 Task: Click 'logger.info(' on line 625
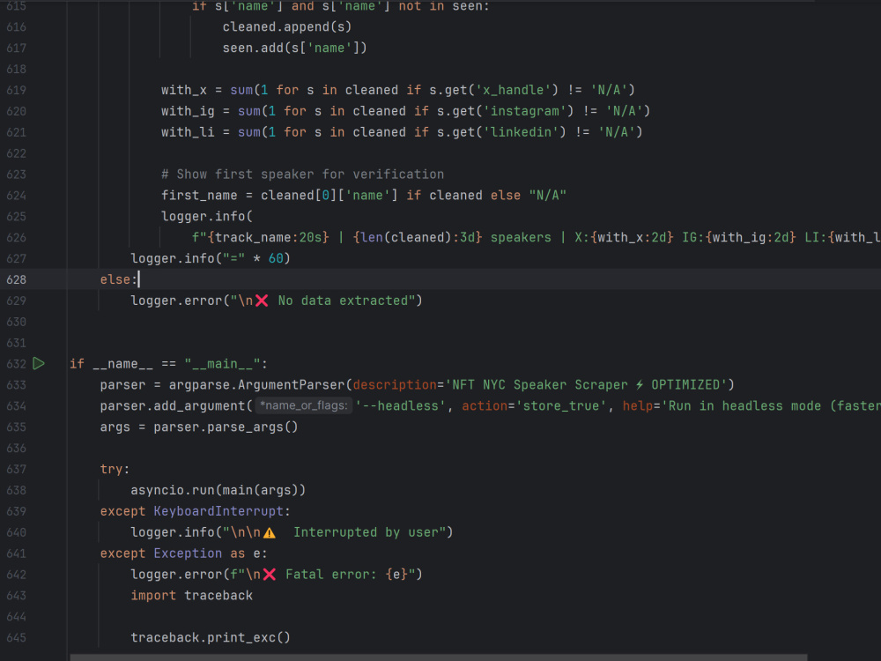tap(207, 217)
